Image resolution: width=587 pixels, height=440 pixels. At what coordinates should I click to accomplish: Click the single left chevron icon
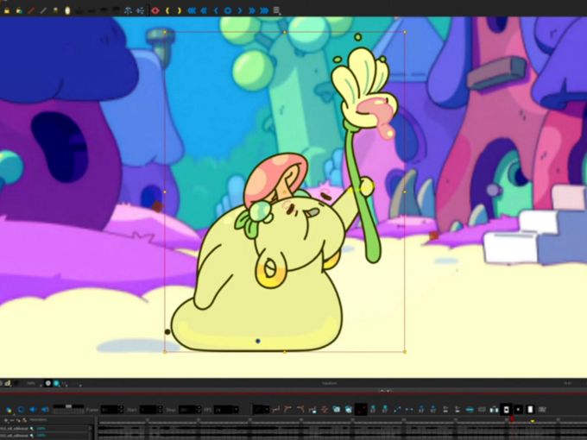[216, 11]
